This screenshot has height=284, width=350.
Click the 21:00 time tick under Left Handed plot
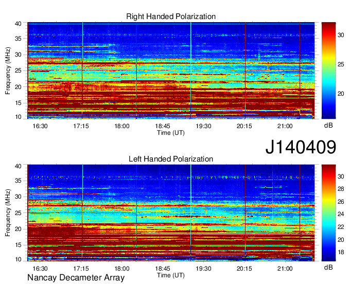(285, 269)
